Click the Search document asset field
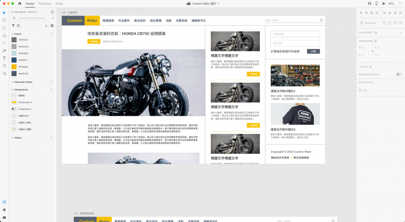Image resolution: width=405 pixels, height=222 pixels. pyautogui.click(x=32, y=18)
